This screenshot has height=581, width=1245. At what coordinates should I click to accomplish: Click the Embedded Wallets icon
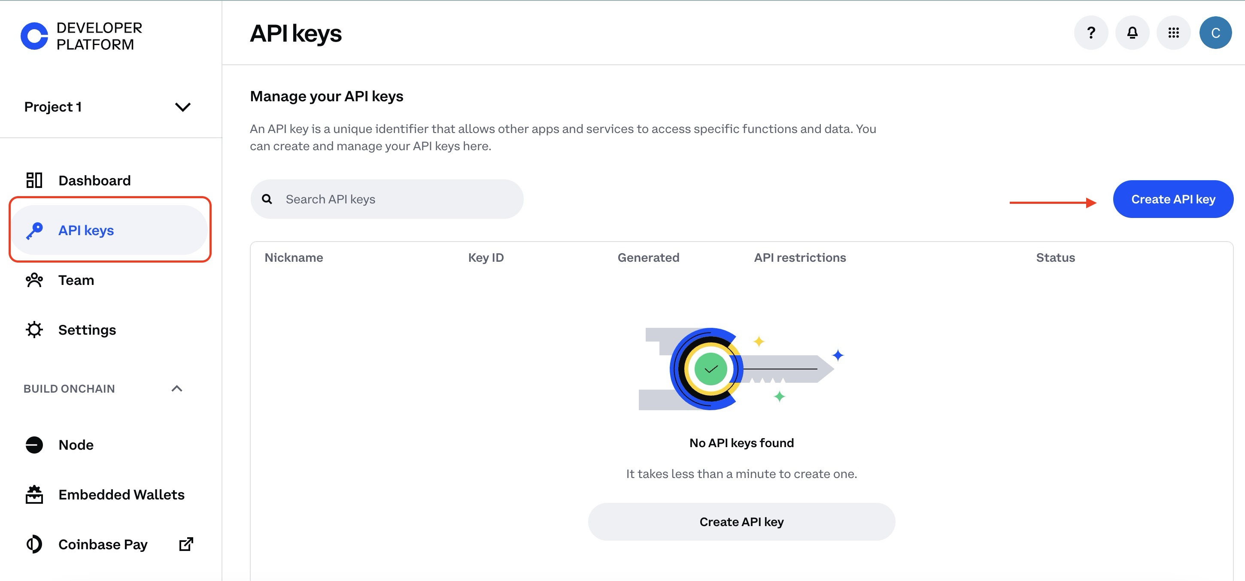[x=34, y=495]
